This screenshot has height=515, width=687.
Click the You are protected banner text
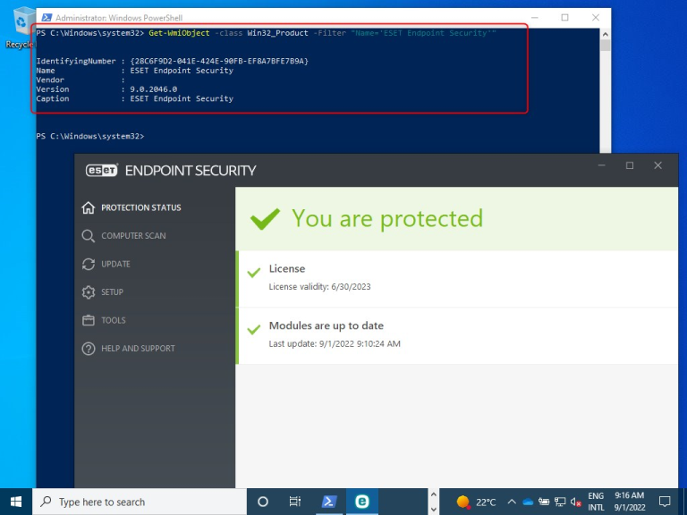[387, 218]
